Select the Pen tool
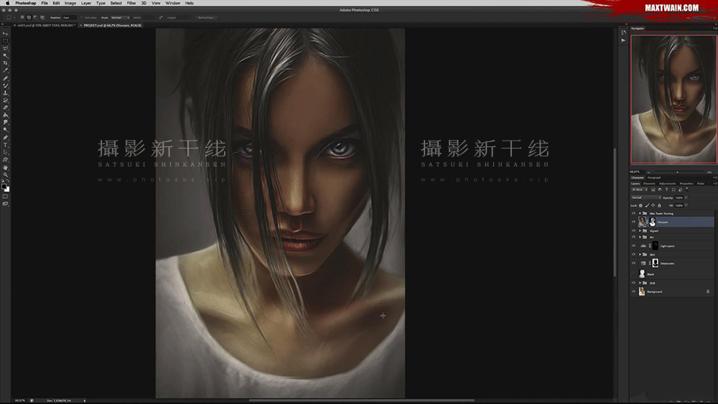Image resolution: width=718 pixels, height=404 pixels. 6,137
